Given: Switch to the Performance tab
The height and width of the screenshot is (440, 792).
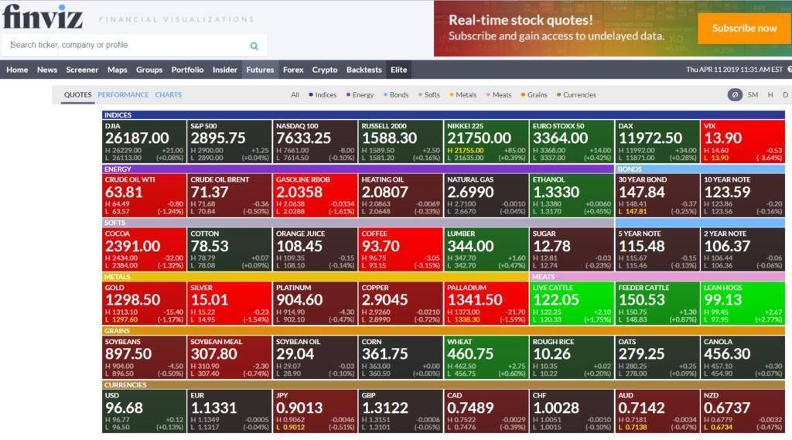Looking at the screenshot, I should coord(123,95).
